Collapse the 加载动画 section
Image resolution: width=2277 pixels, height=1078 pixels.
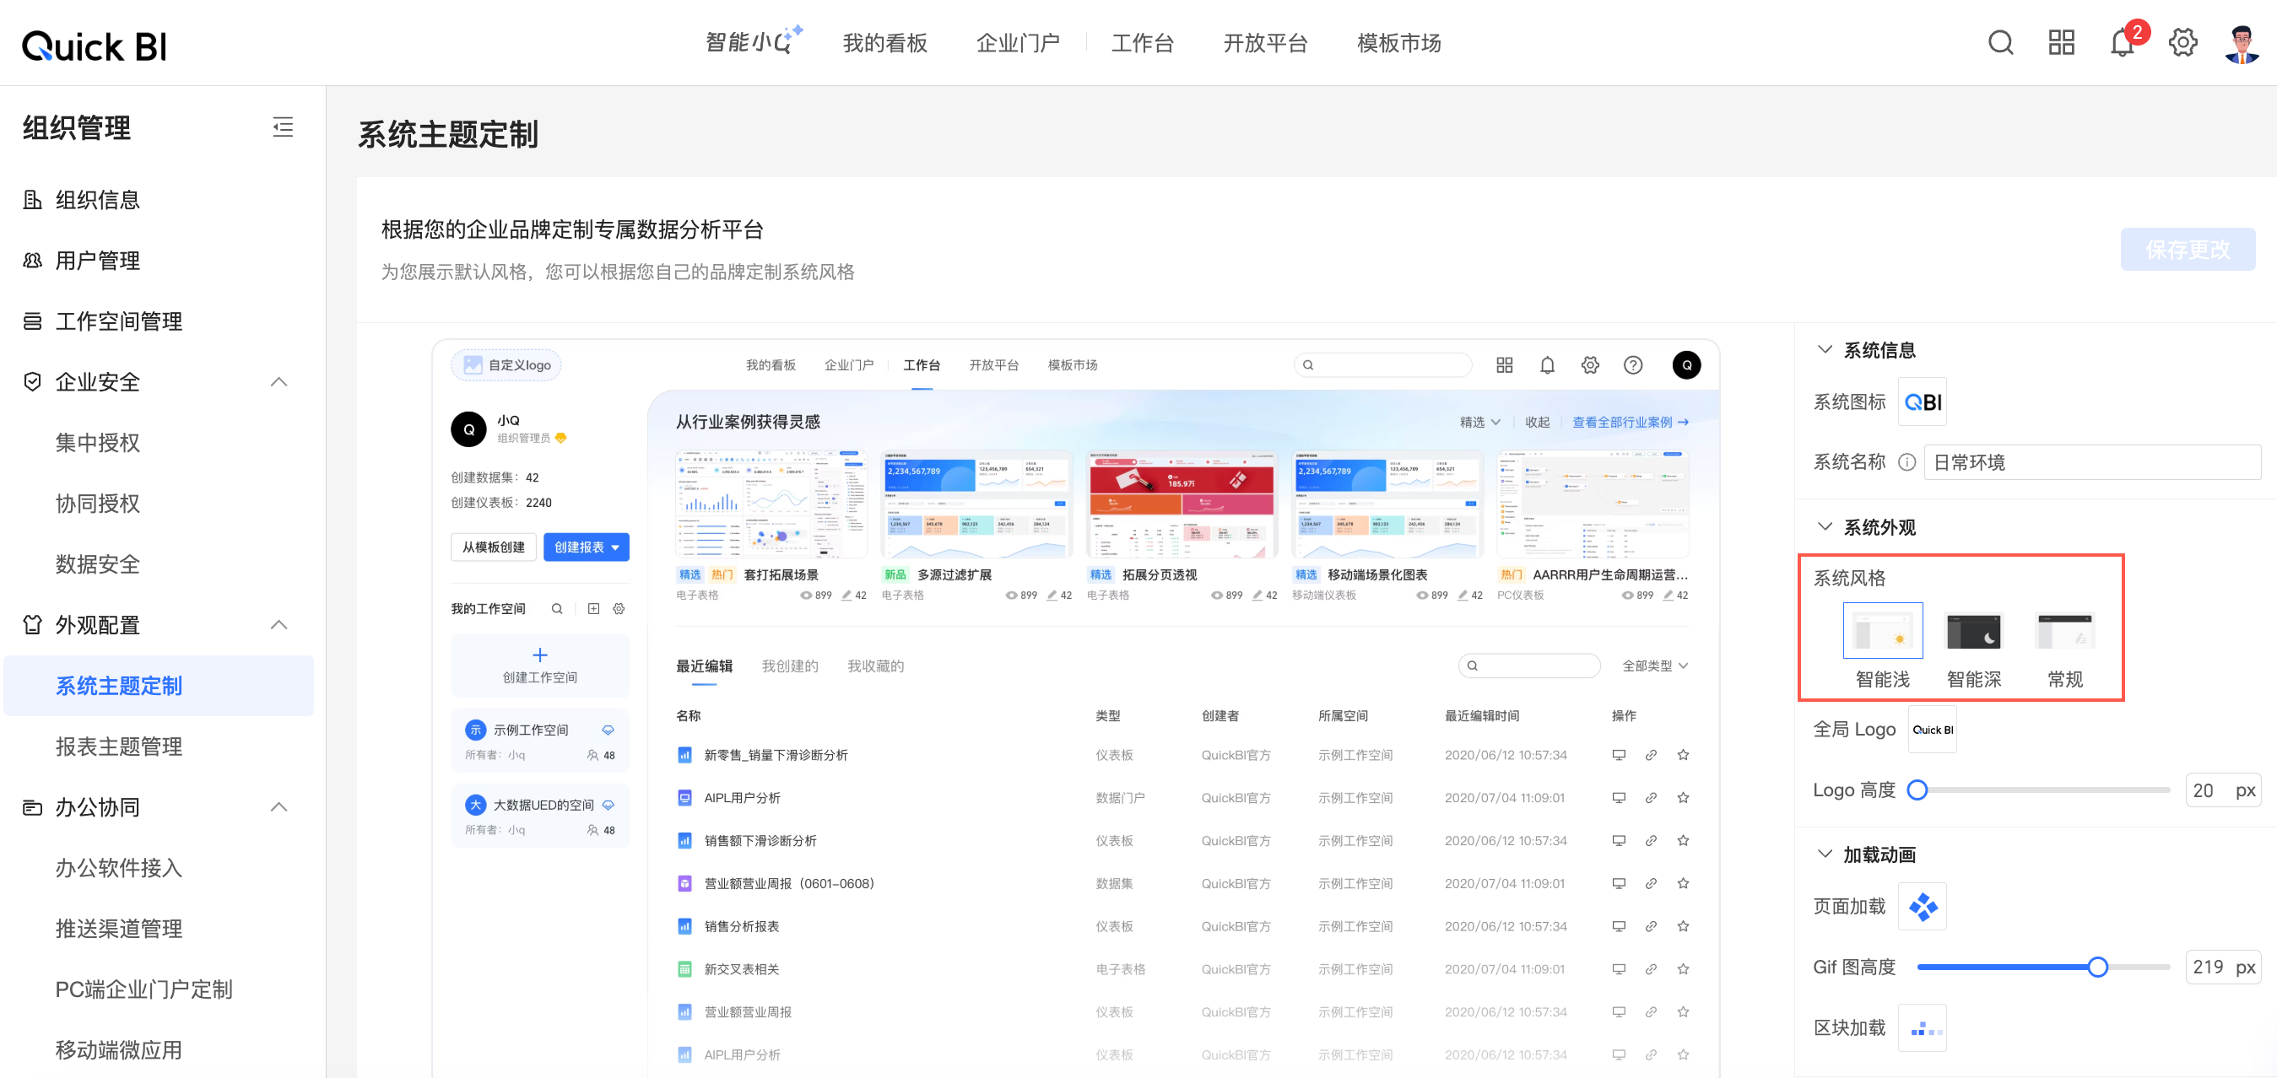pos(1825,854)
